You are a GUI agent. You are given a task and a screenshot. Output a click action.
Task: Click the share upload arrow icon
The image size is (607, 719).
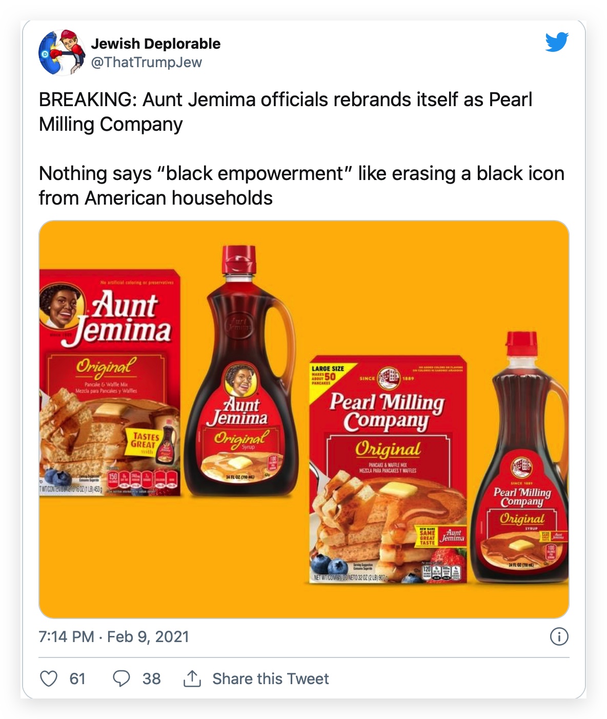(192, 678)
